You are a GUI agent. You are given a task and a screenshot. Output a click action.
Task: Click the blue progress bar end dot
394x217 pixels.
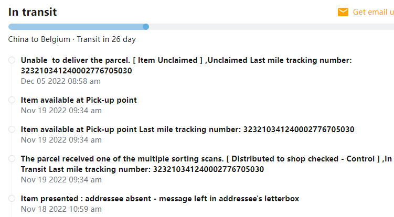[146, 27]
